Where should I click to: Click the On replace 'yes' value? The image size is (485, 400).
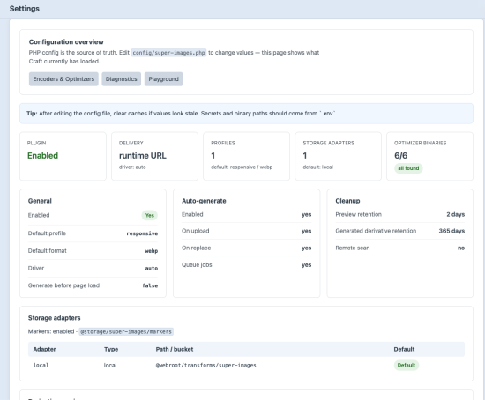pyautogui.click(x=307, y=248)
